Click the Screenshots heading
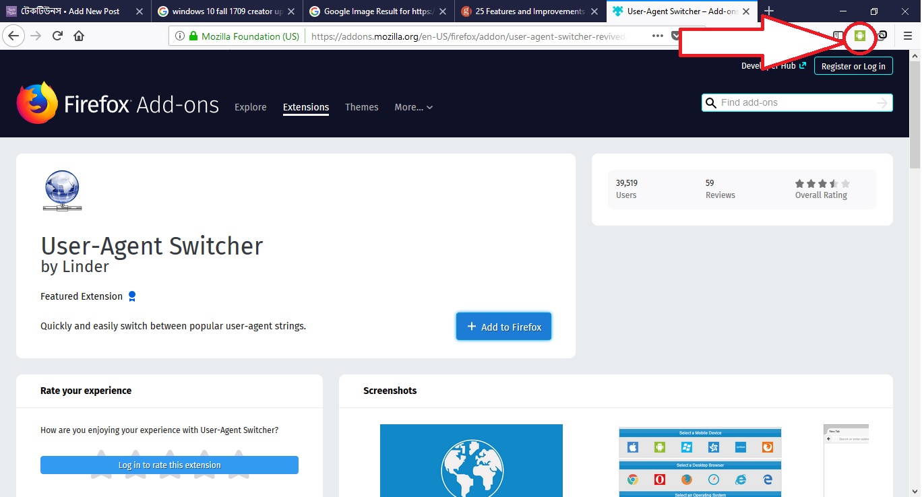Image resolution: width=922 pixels, height=497 pixels. point(390,391)
